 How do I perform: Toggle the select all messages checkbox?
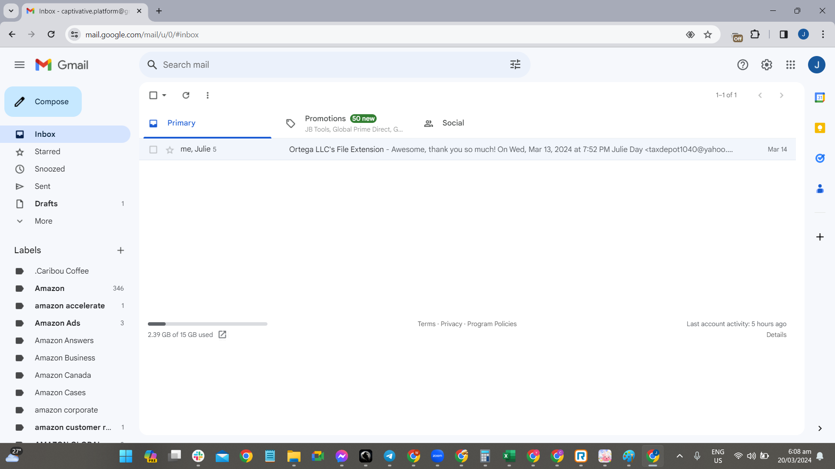coord(153,95)
